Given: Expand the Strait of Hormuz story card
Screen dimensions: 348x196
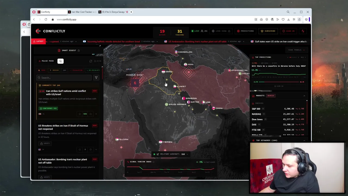Looking at the screenshot, I should pyautogui.click(x=96, y=149).
